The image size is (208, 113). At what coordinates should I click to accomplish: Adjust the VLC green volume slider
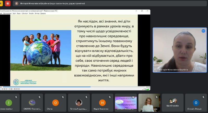[x=147, y=89]
